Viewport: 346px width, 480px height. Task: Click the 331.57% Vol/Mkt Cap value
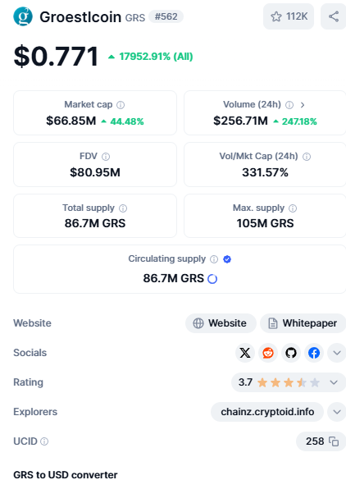click(265, 172)
